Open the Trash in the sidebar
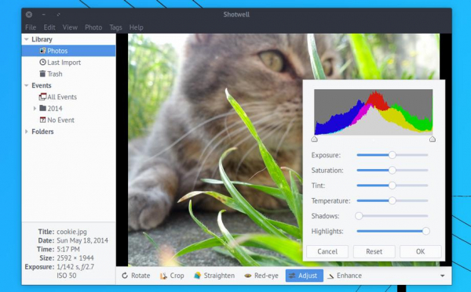 (x=50, y=74)
